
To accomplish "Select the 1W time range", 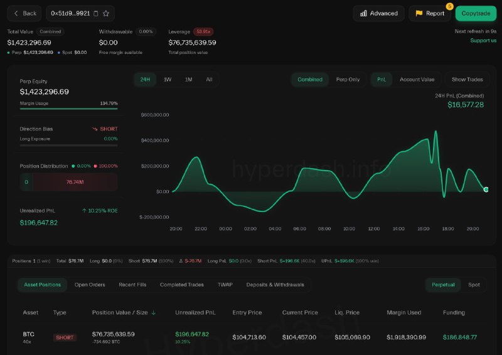I will (x=168, y=80).
